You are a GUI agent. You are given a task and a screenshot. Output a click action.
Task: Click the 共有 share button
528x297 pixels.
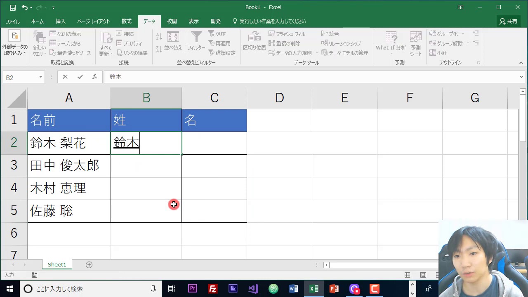click(508, 21)
